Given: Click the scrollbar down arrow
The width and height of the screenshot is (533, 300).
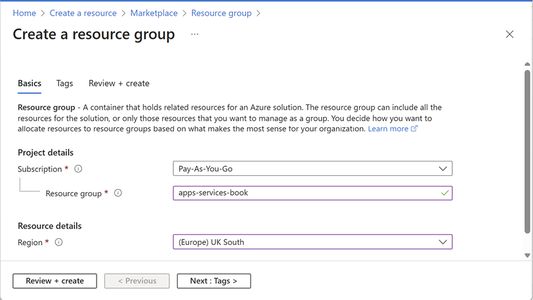Looking at the screenshot, I should click(x=527, y=255).
